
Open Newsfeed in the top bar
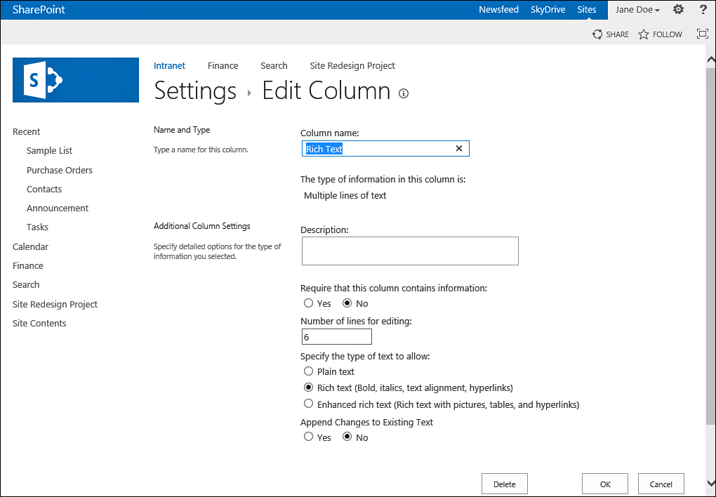coord(498,10)
